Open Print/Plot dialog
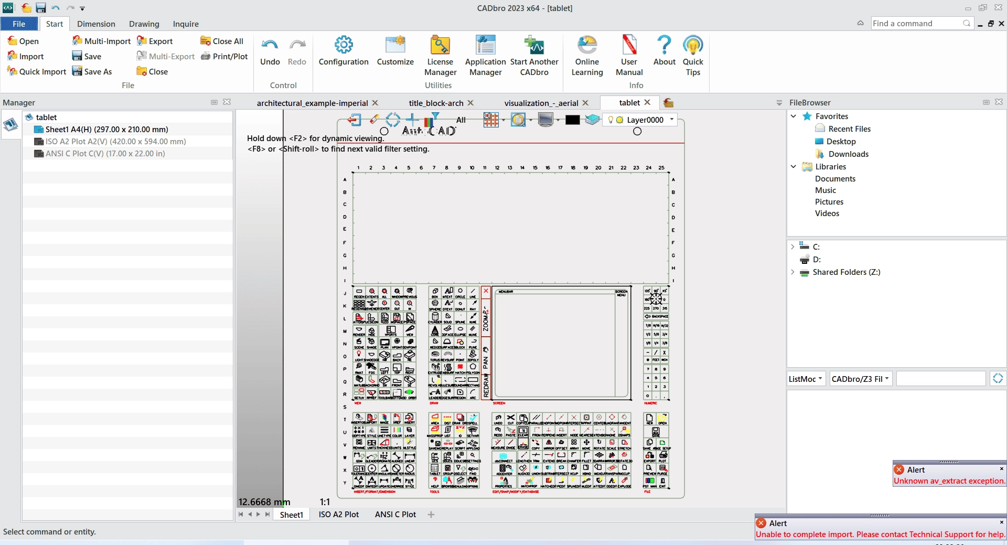The image size is (1007, 545). pos(224,56)
